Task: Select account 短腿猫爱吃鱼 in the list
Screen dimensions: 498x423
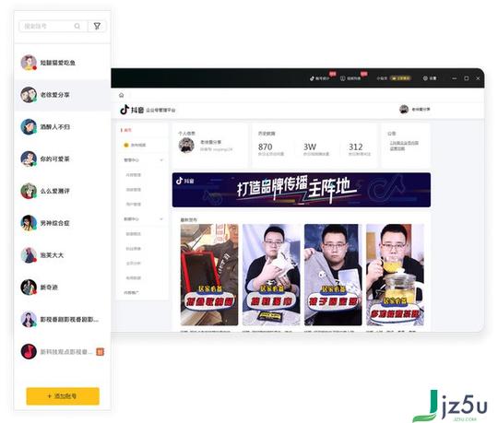Action: click(x=63, y=63)
